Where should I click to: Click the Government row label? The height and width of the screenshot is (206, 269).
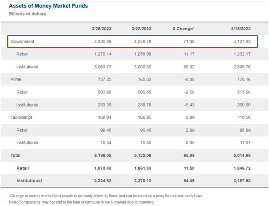[22, 42]
